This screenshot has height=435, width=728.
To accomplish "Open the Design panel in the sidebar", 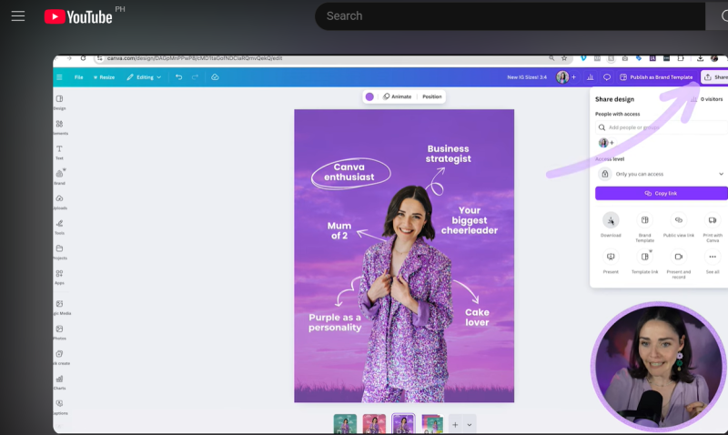I will pos(59,103).
